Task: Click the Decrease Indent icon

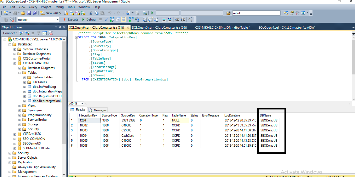Action: click(177, 20)
